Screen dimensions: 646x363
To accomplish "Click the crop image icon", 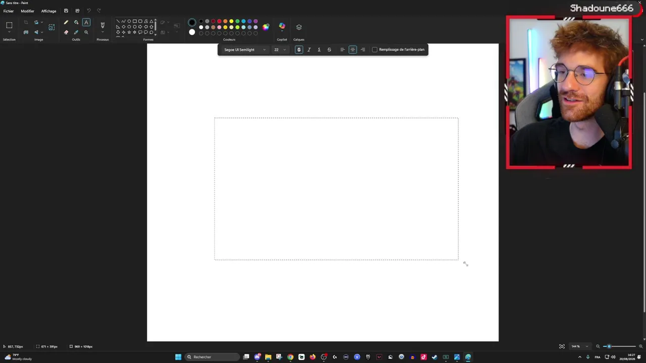I will (26, 22).
